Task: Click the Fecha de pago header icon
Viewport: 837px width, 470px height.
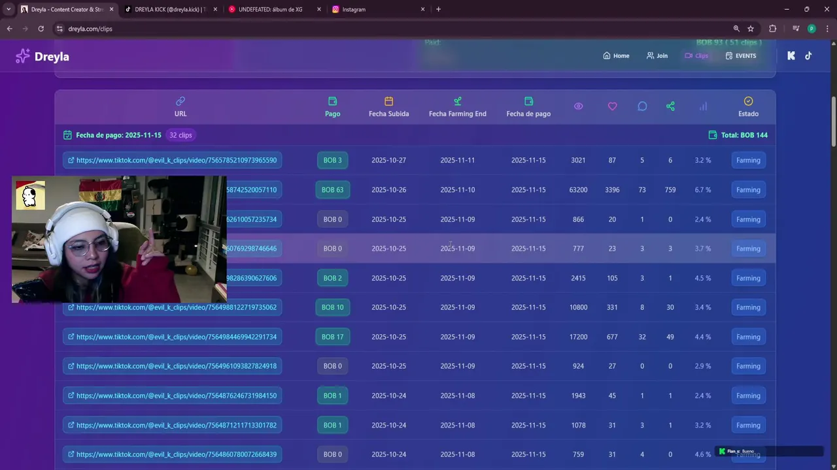Action: (x=528, y=101)
